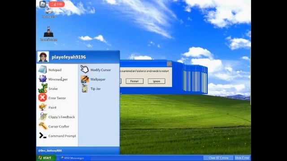This screenshot has width=287, height=161.
Task: Click the Tip Jar icon
Action: click(85, 89)
